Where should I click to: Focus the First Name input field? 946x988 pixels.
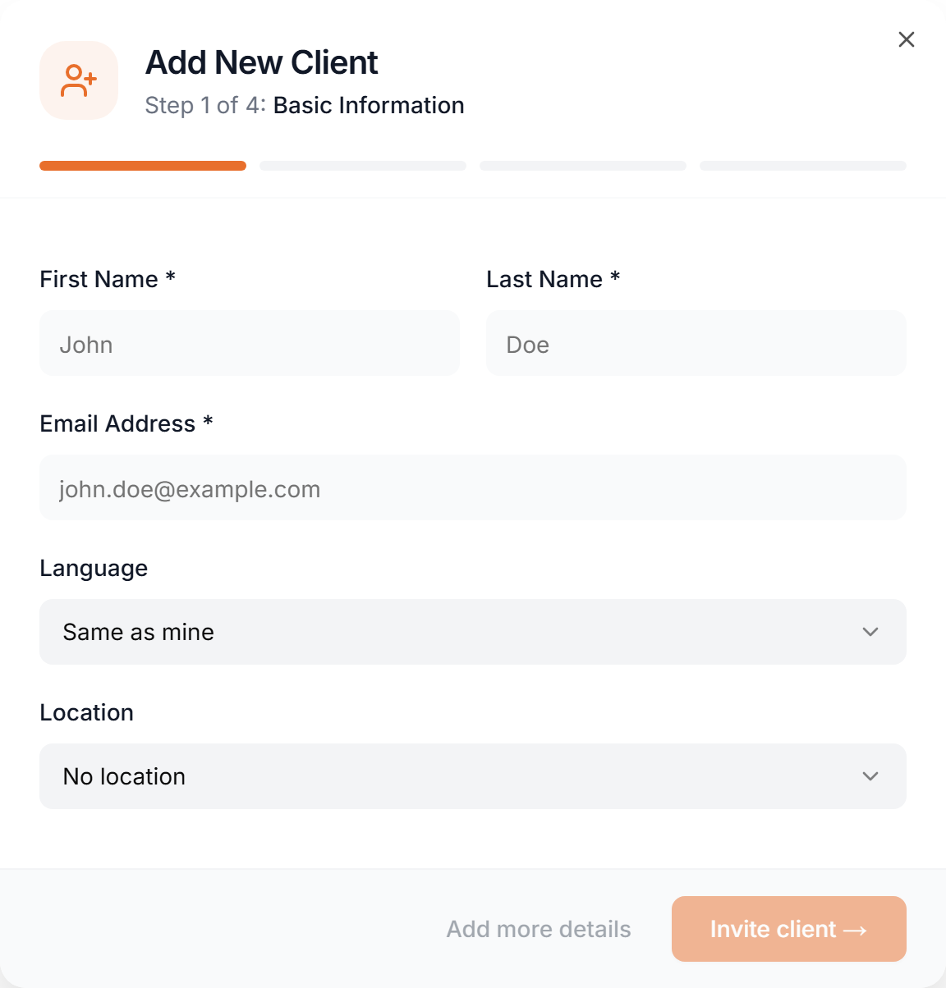coord(250,343)
